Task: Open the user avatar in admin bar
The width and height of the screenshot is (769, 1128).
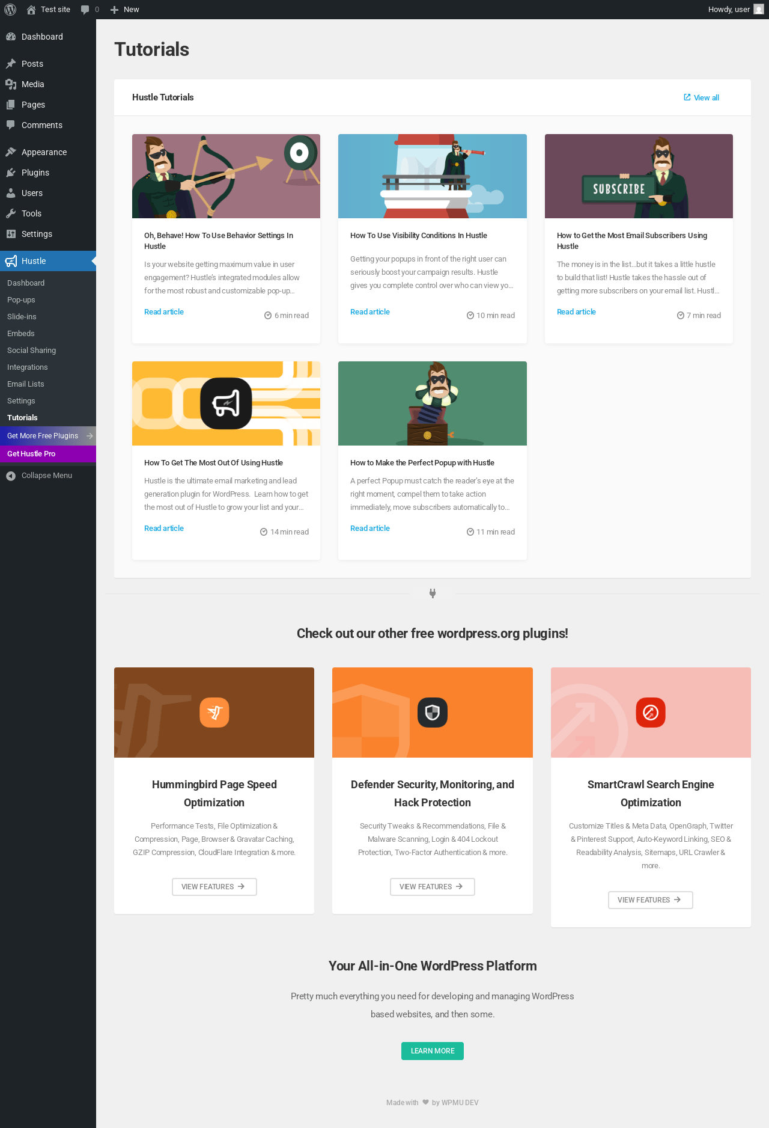Action: 759,10
